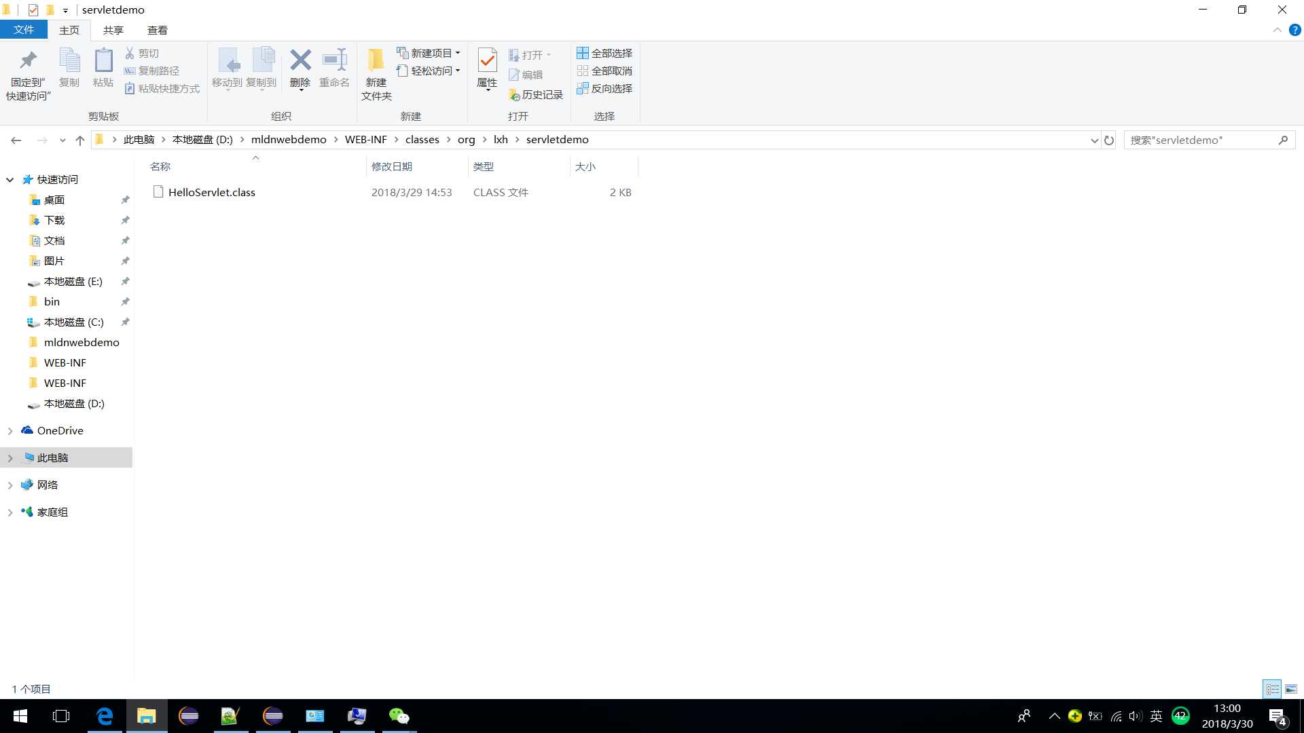
Task: Expand the address bar history dropdown
Action: coord(1094,140)
